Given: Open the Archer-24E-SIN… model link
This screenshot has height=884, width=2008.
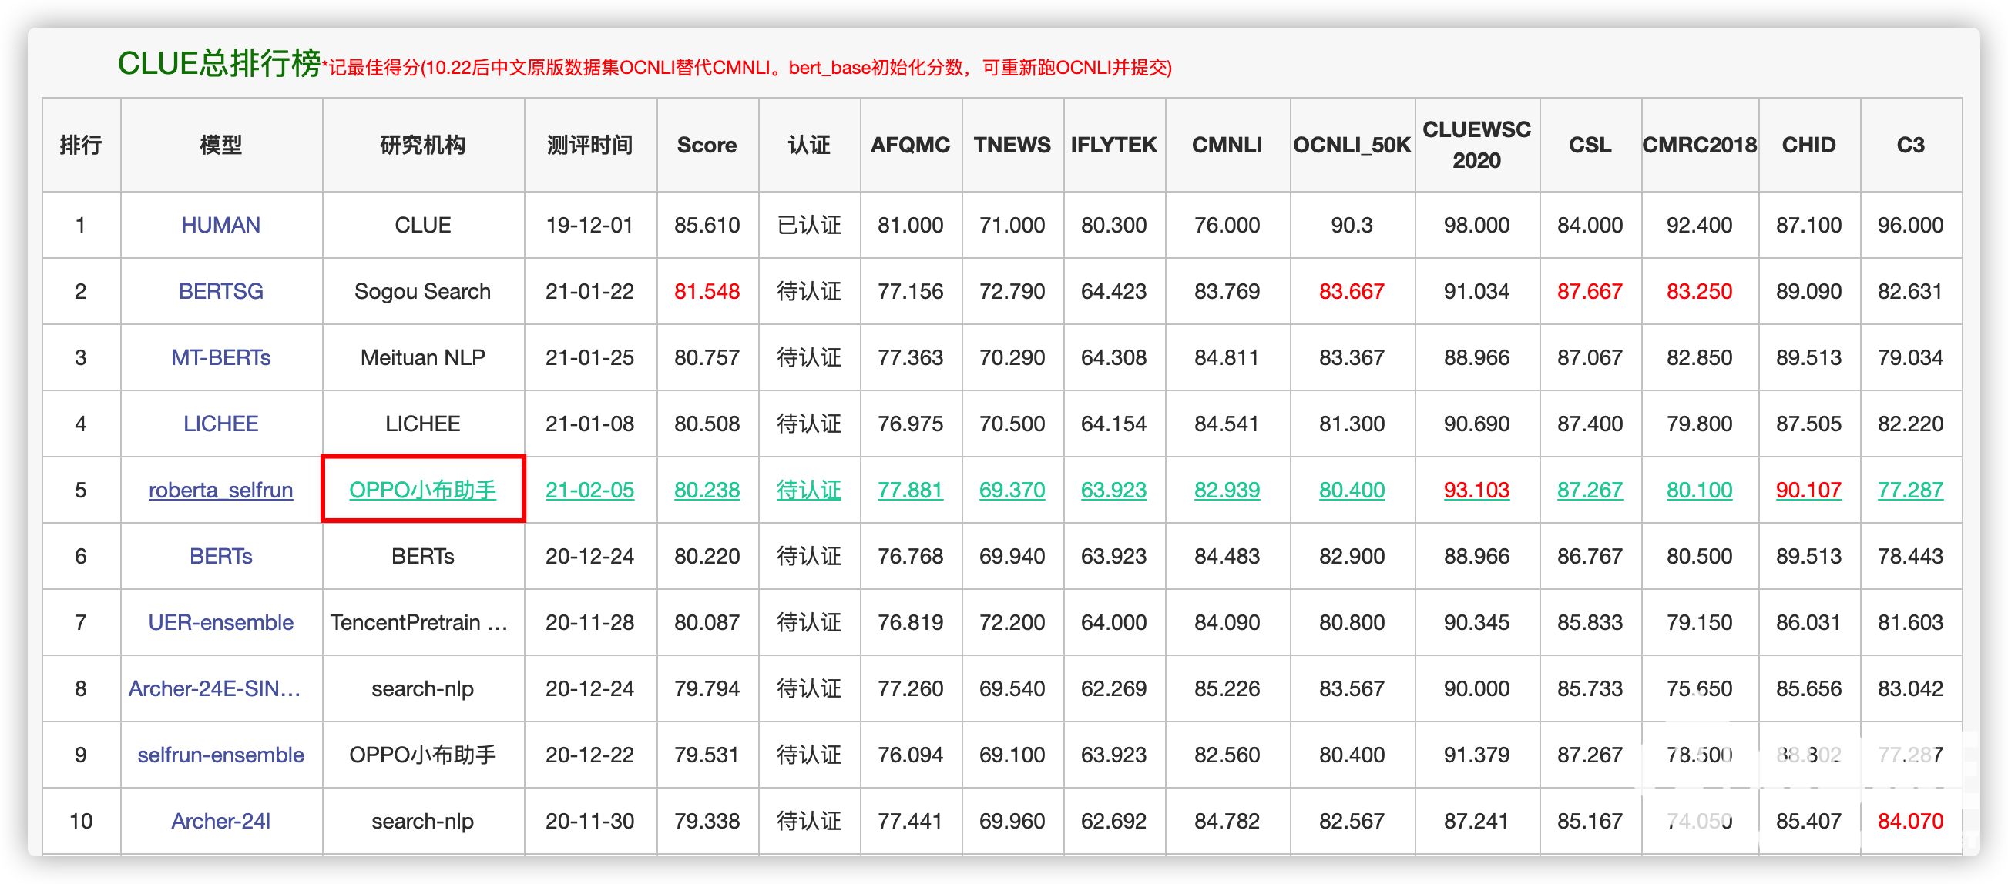Looking at the screenshot, I should (x=214, y=688).
